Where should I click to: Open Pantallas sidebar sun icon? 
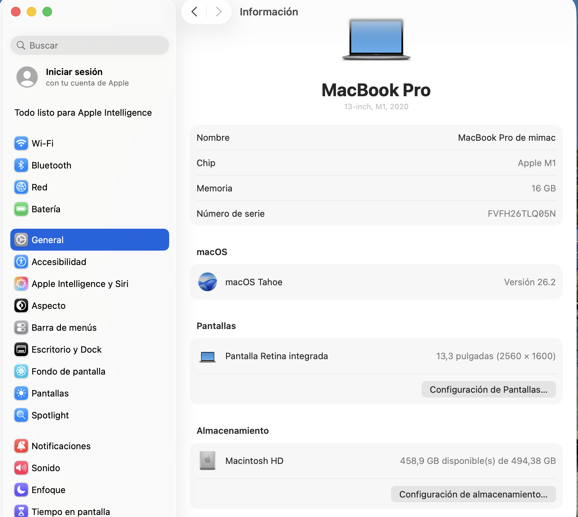click(x=21, y=393)
